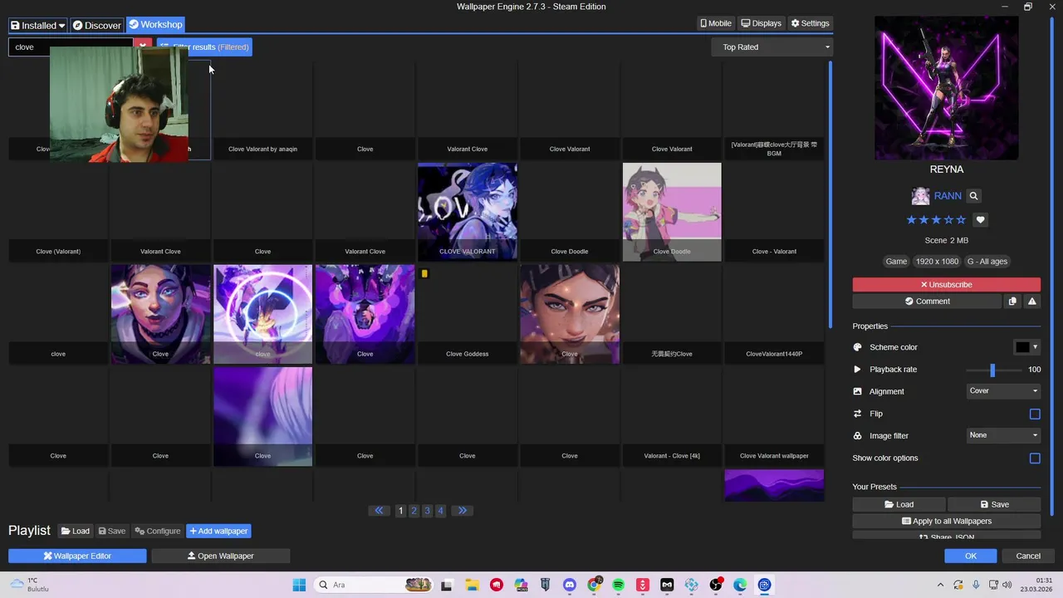Click the Playback rate play icon
1063x598 pixels.
pos(858,370)
